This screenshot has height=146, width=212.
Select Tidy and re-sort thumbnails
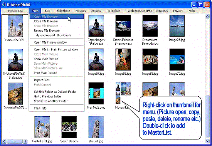(x=57, y=35)
